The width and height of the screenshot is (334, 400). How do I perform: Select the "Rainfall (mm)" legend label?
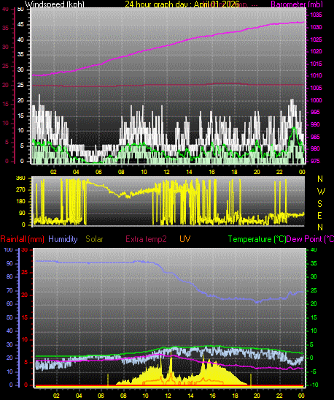tap(23, 239)
